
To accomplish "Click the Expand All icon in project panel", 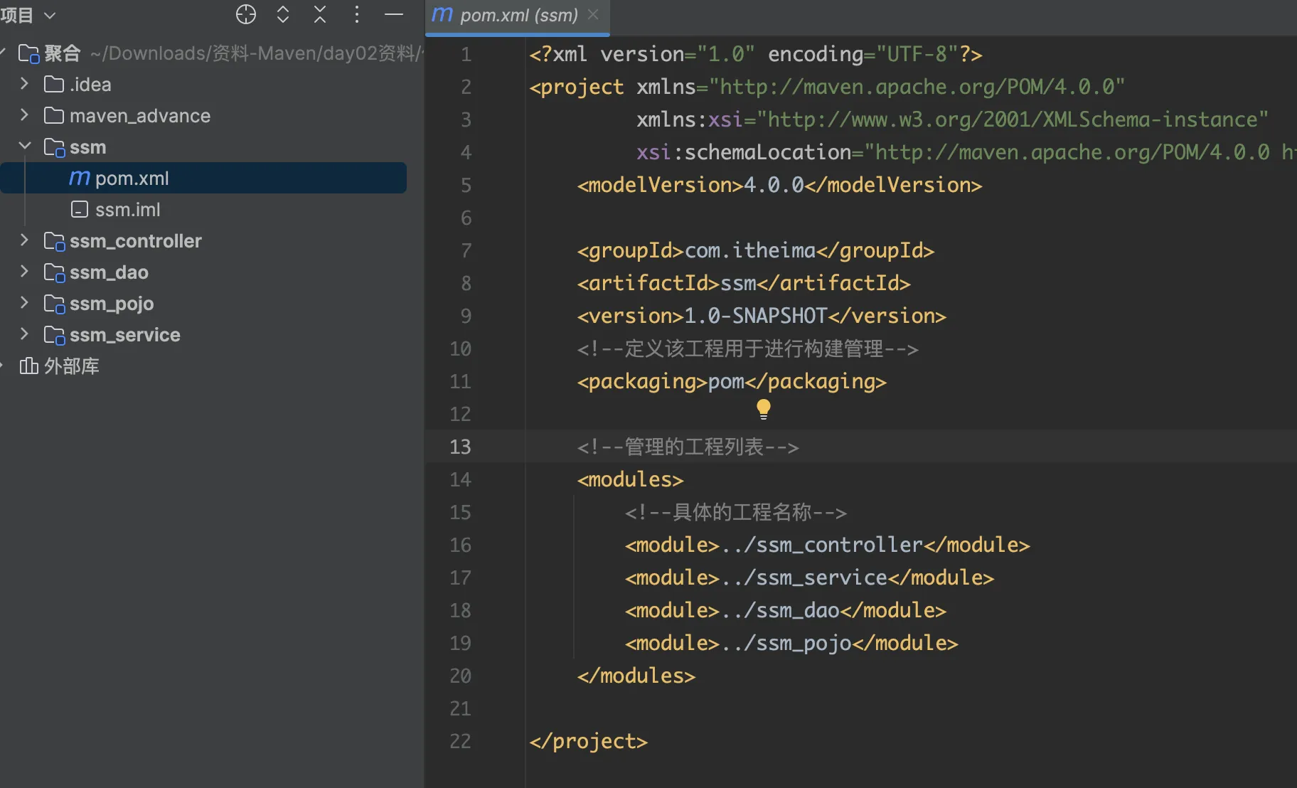I will point(283,14).
